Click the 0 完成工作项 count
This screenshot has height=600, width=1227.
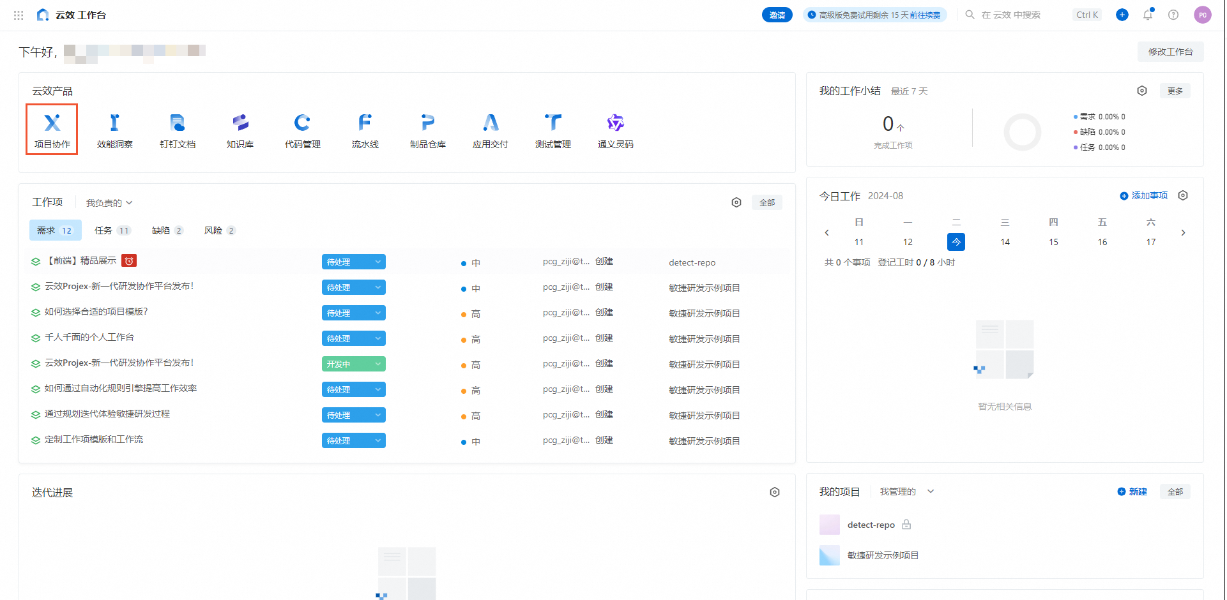[x=893, y=124]
